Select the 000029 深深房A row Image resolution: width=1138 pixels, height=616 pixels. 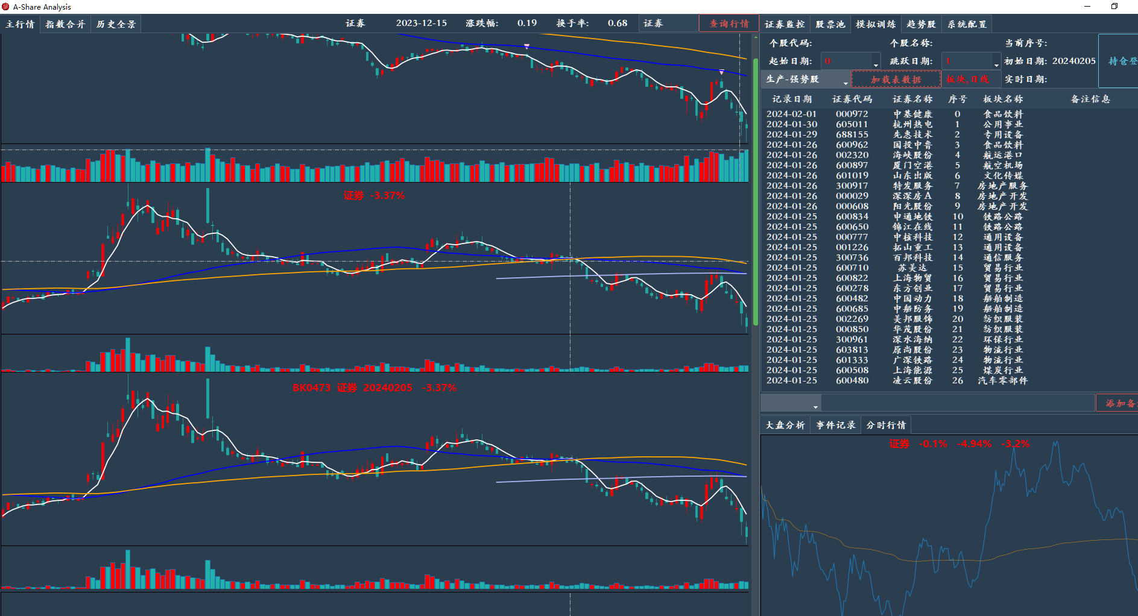coord(949,196)
